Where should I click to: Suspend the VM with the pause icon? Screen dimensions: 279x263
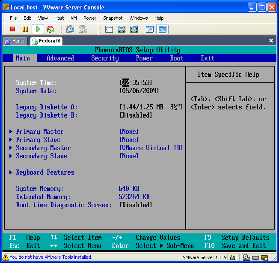[25, 29]
